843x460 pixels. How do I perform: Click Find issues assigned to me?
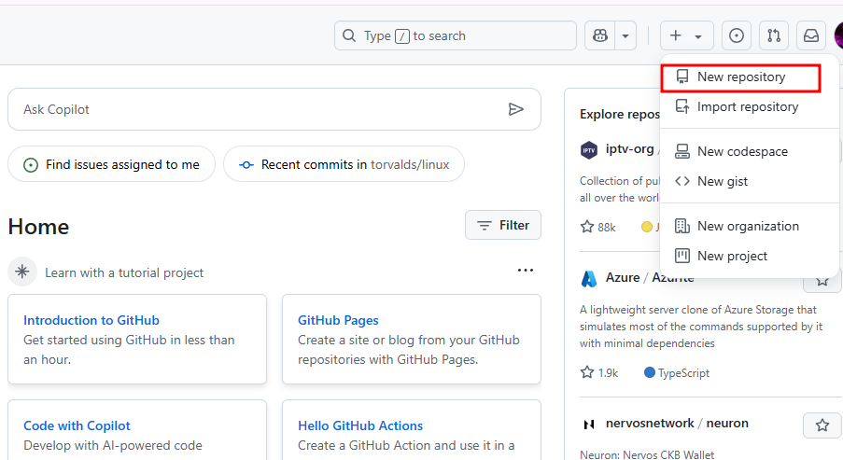coord(111,164)
